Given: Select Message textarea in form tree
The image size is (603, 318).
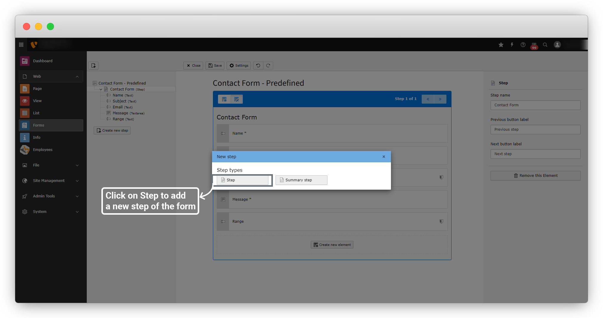Looking at the screenshot, I should click(x=120, y=113).
